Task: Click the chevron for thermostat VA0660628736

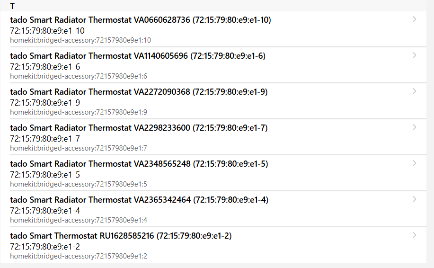Action: (x=415, y=19)
